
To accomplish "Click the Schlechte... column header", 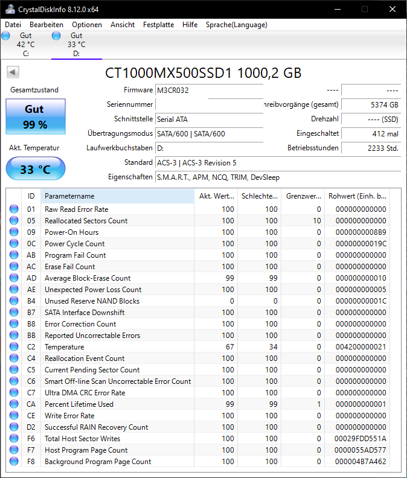I will [260, 196].
